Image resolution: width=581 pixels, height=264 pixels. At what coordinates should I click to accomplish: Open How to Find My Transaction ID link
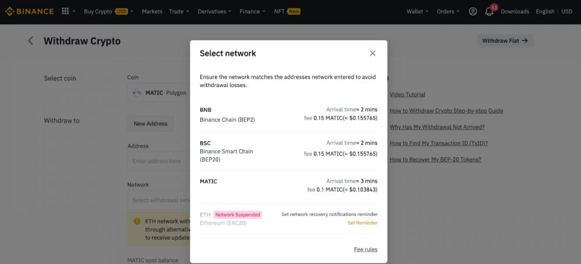(439, 143)
